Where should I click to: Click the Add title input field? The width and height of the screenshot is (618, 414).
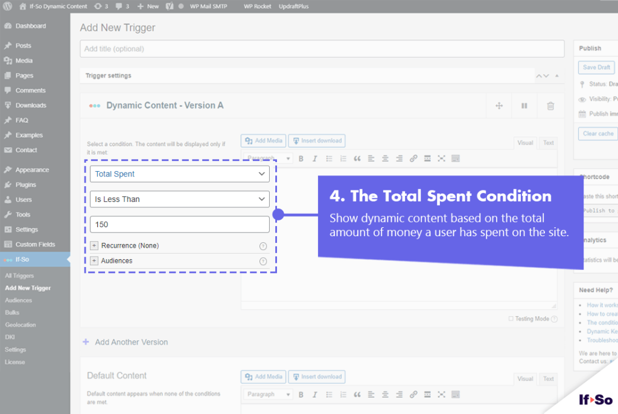[x=322, y=49]
